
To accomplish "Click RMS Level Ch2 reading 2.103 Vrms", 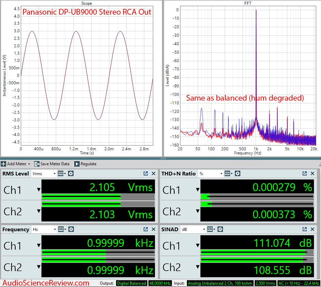I will click(121, 214).
